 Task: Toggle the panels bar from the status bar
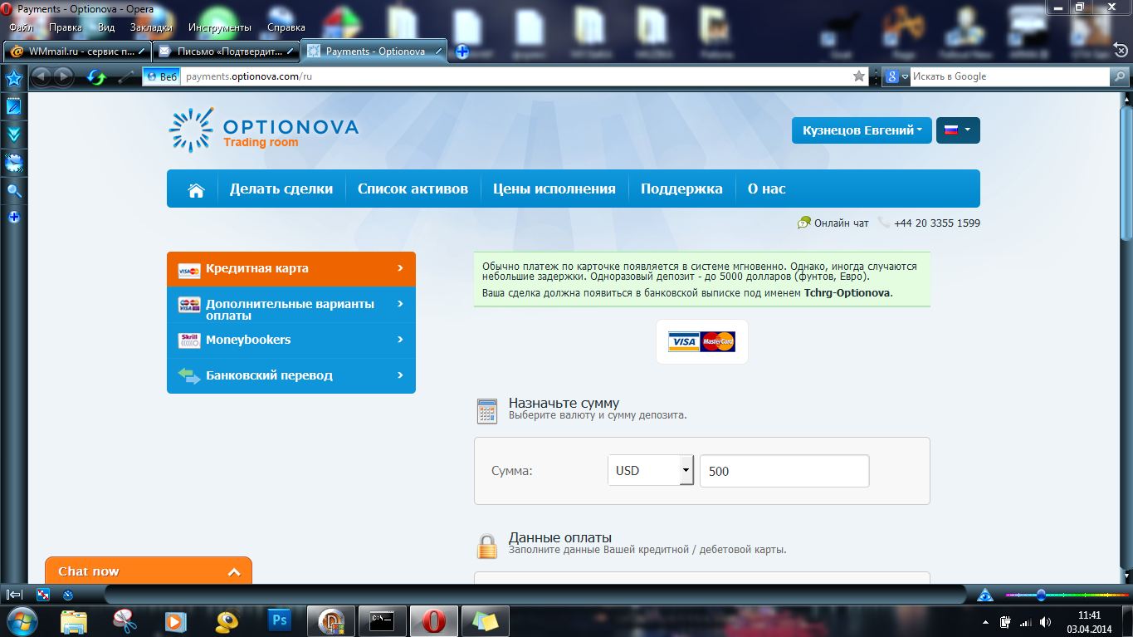point(14,595)
